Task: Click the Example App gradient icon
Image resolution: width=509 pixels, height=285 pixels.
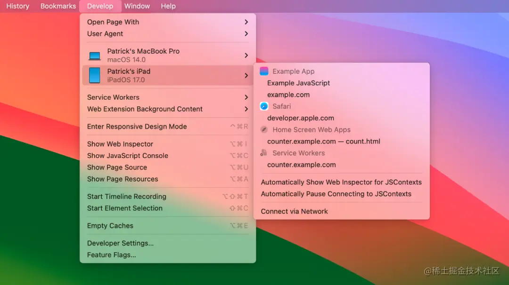Action: [x=264, y=71]
